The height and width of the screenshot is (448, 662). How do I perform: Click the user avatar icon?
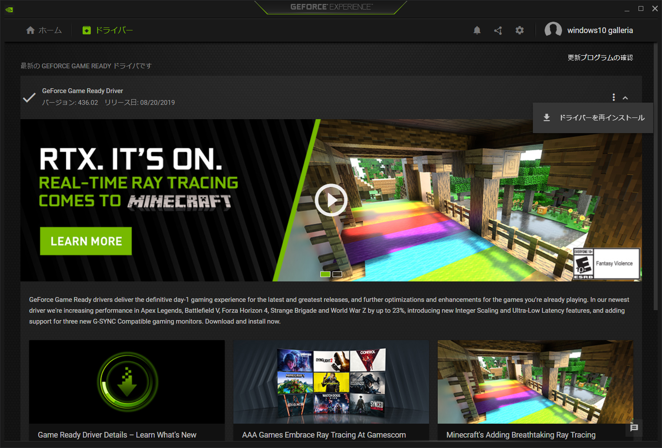tap(553, 30)
